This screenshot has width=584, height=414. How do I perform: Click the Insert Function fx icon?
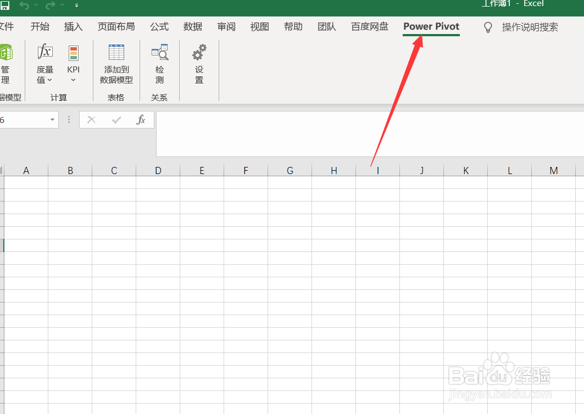click(x=141, y=119)
